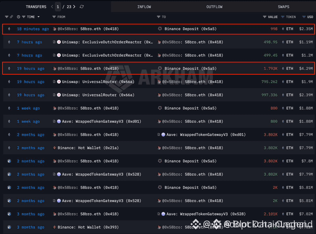Click Aave logo in 2K green row

(59, 201)
